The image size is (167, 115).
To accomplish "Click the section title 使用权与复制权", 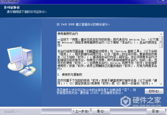I will tap(72, 75).
